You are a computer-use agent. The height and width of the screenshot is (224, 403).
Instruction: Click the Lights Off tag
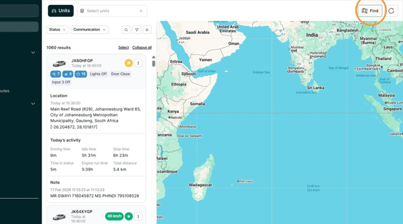pyautogui.click(x=98, y=74)
